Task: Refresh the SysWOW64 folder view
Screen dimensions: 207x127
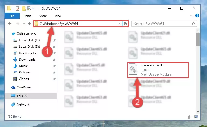Action: (x=125, y=24)
